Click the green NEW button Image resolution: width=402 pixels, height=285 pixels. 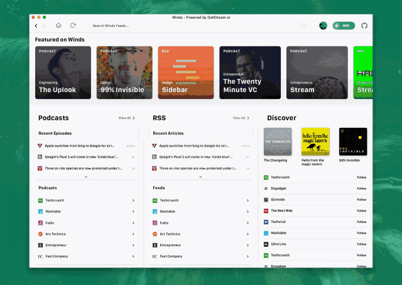[x=344, y=26]
